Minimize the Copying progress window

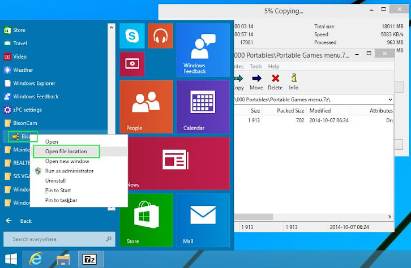click(371, 10)
